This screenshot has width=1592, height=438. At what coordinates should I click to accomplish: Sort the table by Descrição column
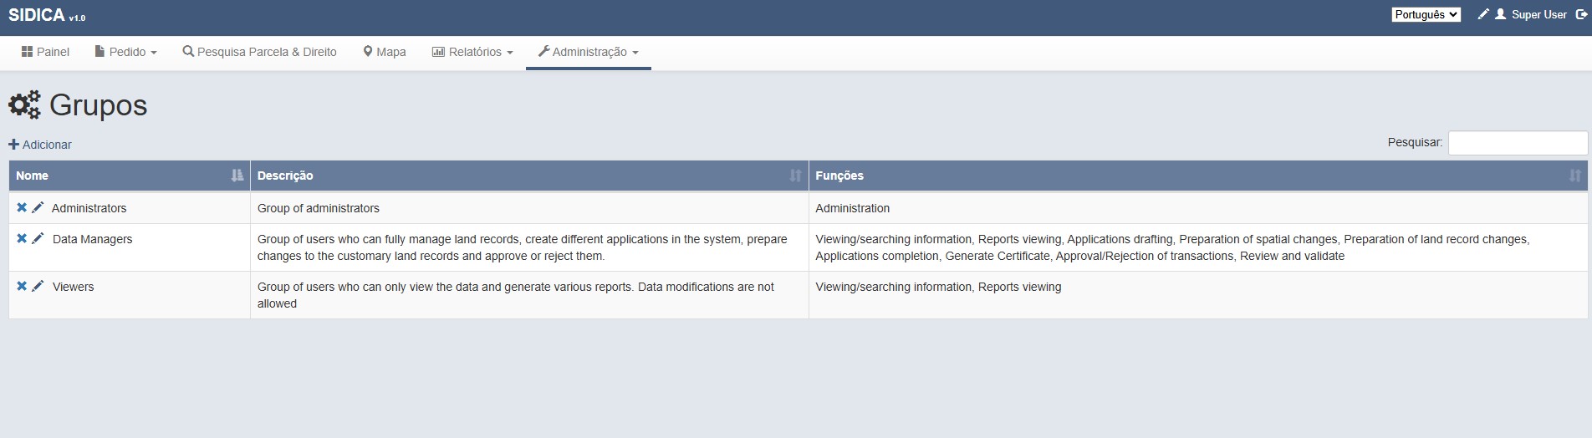(528, 176)
